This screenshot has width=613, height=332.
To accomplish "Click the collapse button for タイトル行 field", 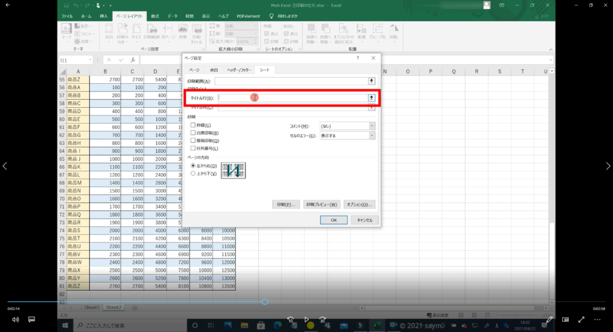I will point(371,98).
